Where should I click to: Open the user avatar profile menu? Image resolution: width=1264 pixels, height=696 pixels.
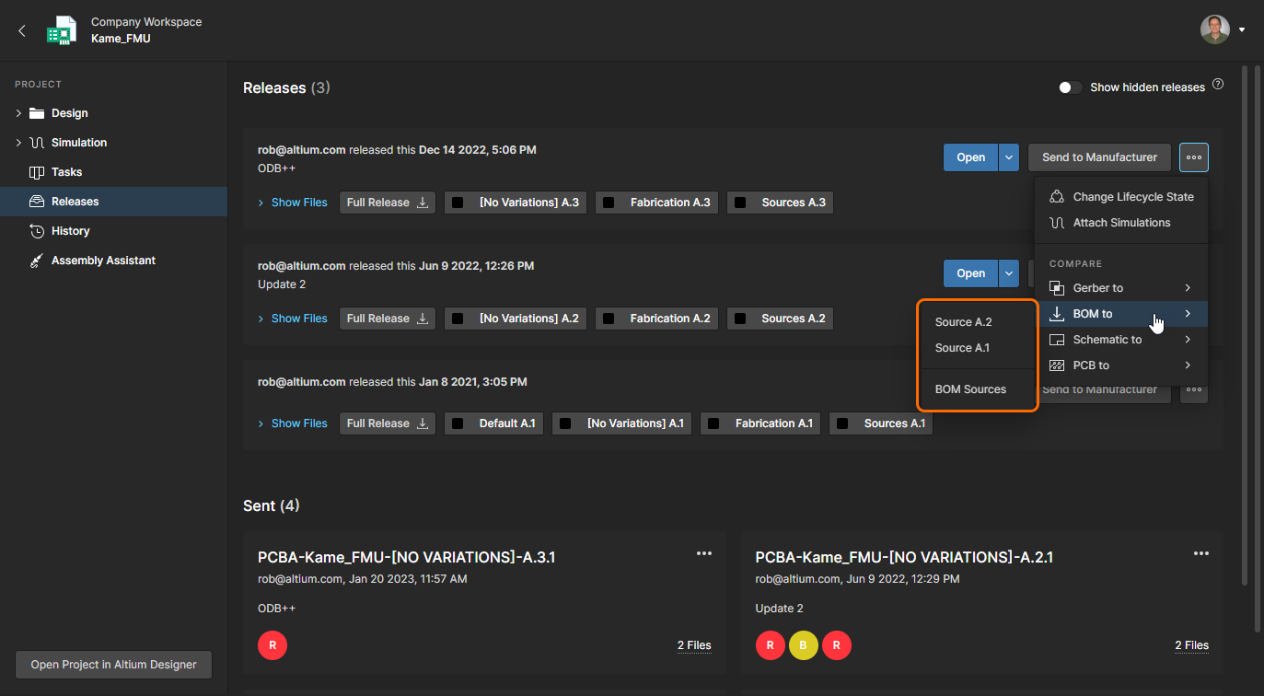tap(1214, 29)
